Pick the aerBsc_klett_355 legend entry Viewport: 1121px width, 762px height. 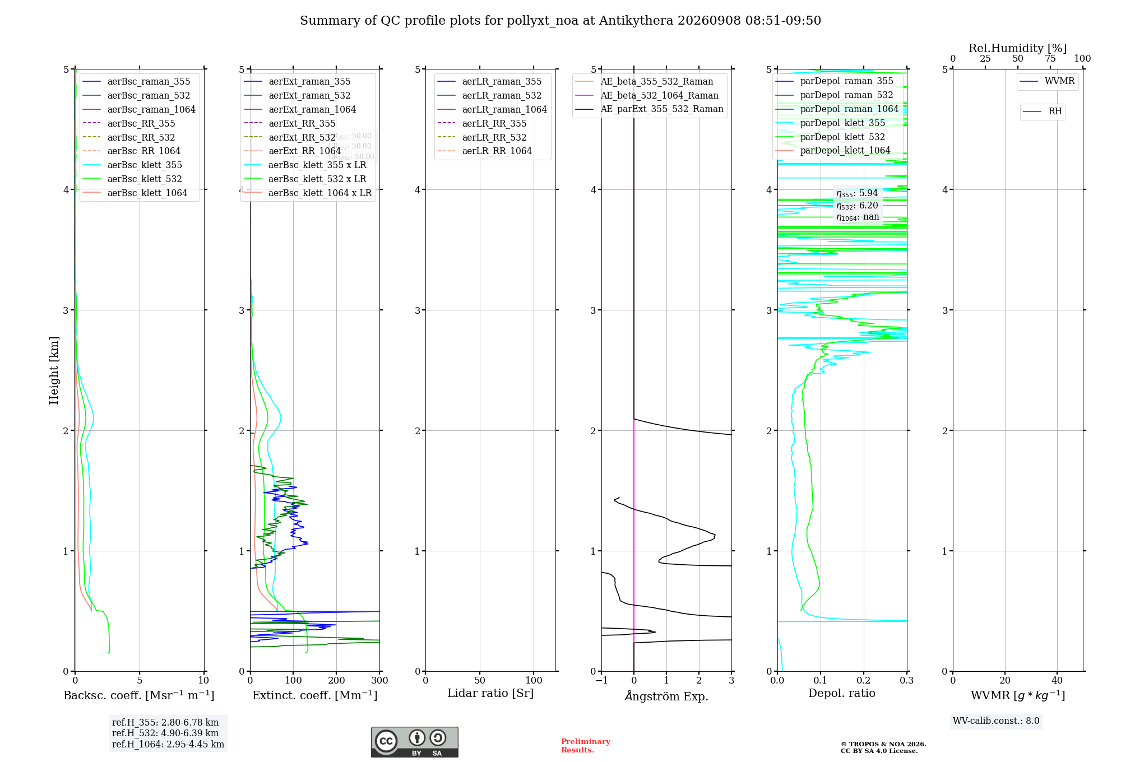pos(132,165)
